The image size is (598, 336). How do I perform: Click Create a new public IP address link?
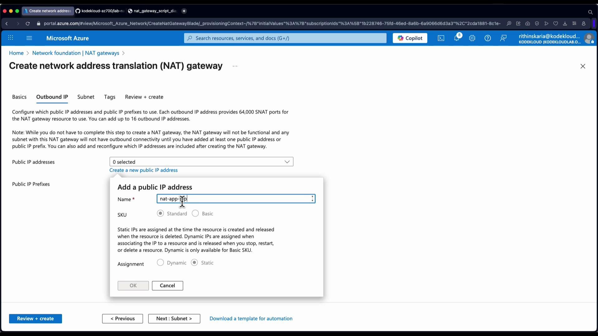[x=144, y=170]
